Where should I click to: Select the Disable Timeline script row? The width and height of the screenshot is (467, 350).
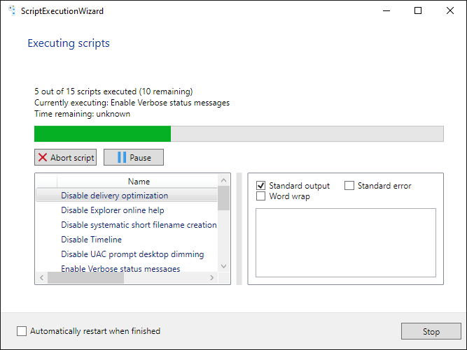click(91, 240)
